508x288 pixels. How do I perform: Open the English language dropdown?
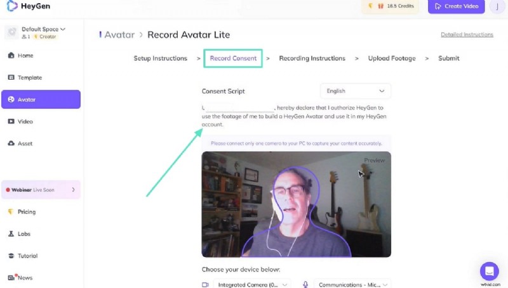pos(356,91)
